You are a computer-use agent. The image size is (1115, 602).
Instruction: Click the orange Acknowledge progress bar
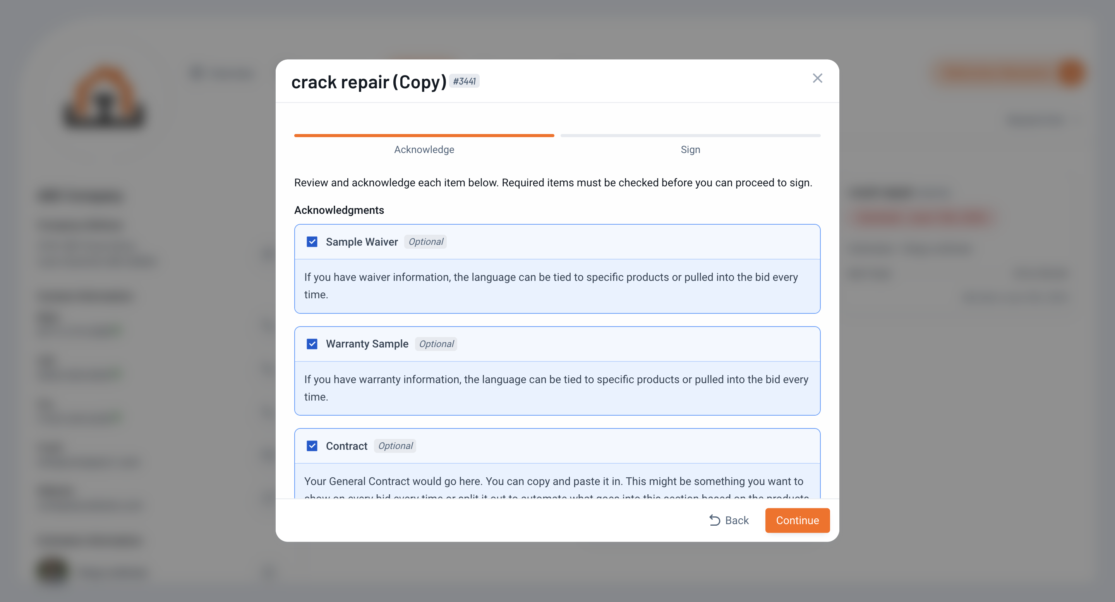pyautogui.click(x=424, y=136)
